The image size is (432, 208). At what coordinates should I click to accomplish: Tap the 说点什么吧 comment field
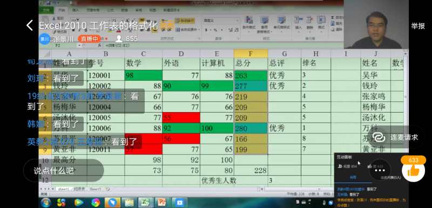click(63, 170)
